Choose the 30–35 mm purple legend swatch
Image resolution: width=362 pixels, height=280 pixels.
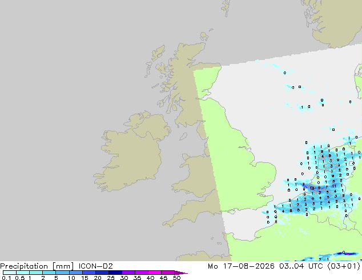[x=128, y=273]
